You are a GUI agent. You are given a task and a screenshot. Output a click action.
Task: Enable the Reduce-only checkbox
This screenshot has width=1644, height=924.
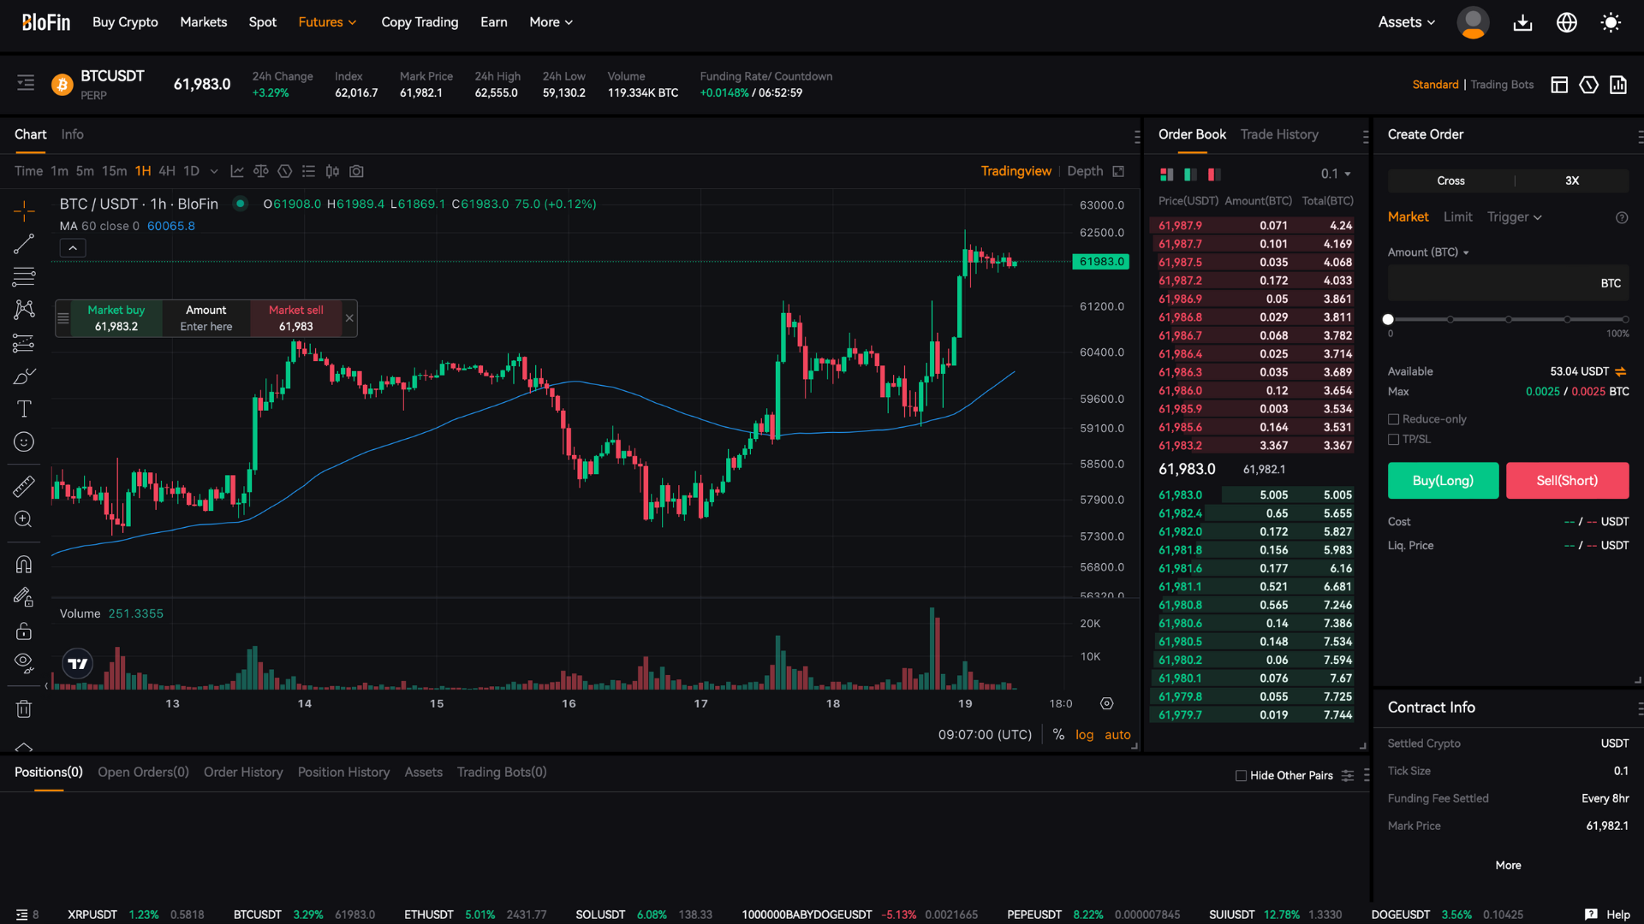pyautogui.click(x=1394, y=418)
